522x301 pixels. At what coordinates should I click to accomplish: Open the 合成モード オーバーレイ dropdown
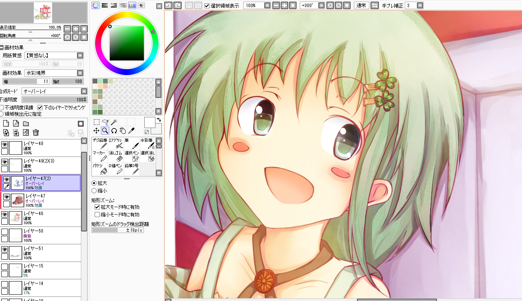tap(54, 91)
